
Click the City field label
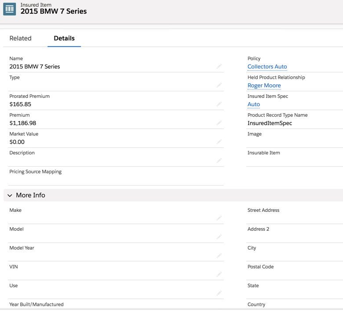pos(252,248)
